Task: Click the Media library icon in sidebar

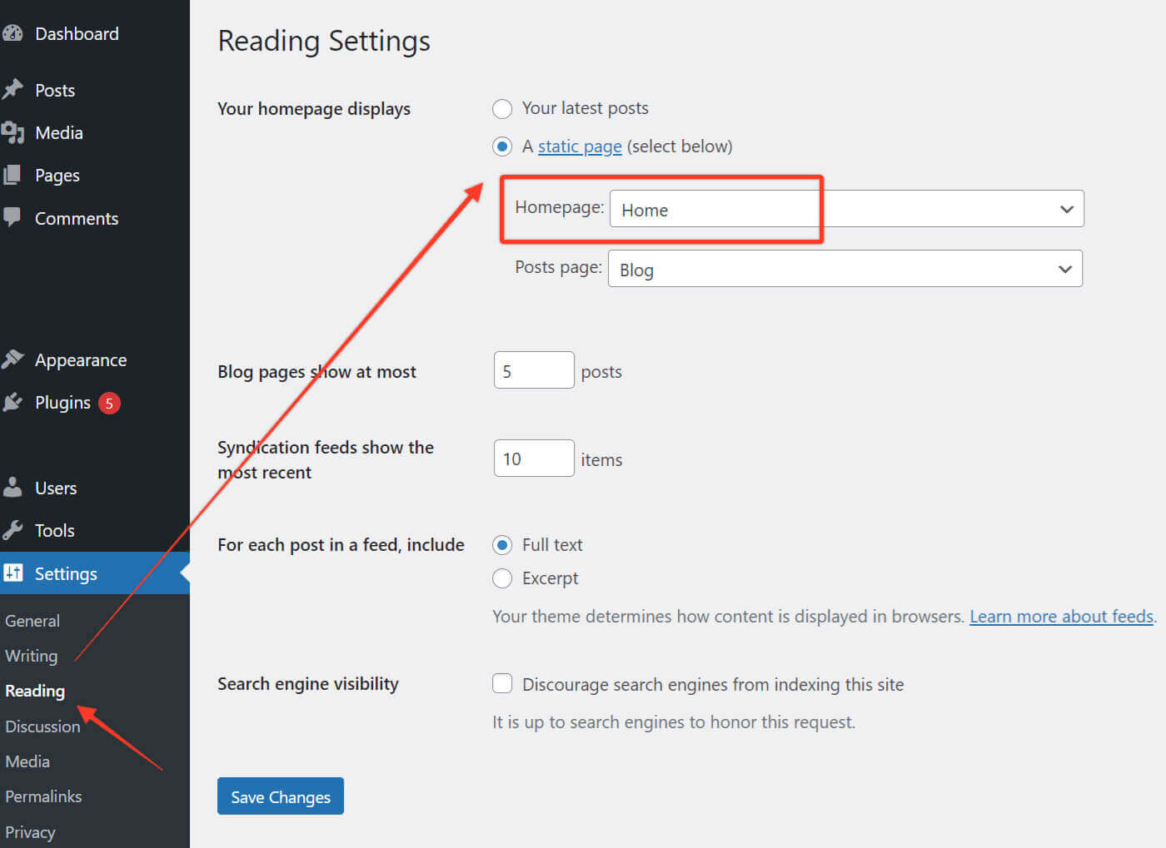Action: 12,132
